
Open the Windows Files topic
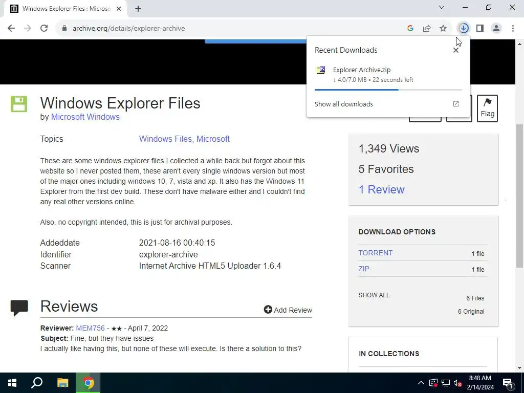click(165, 139)
